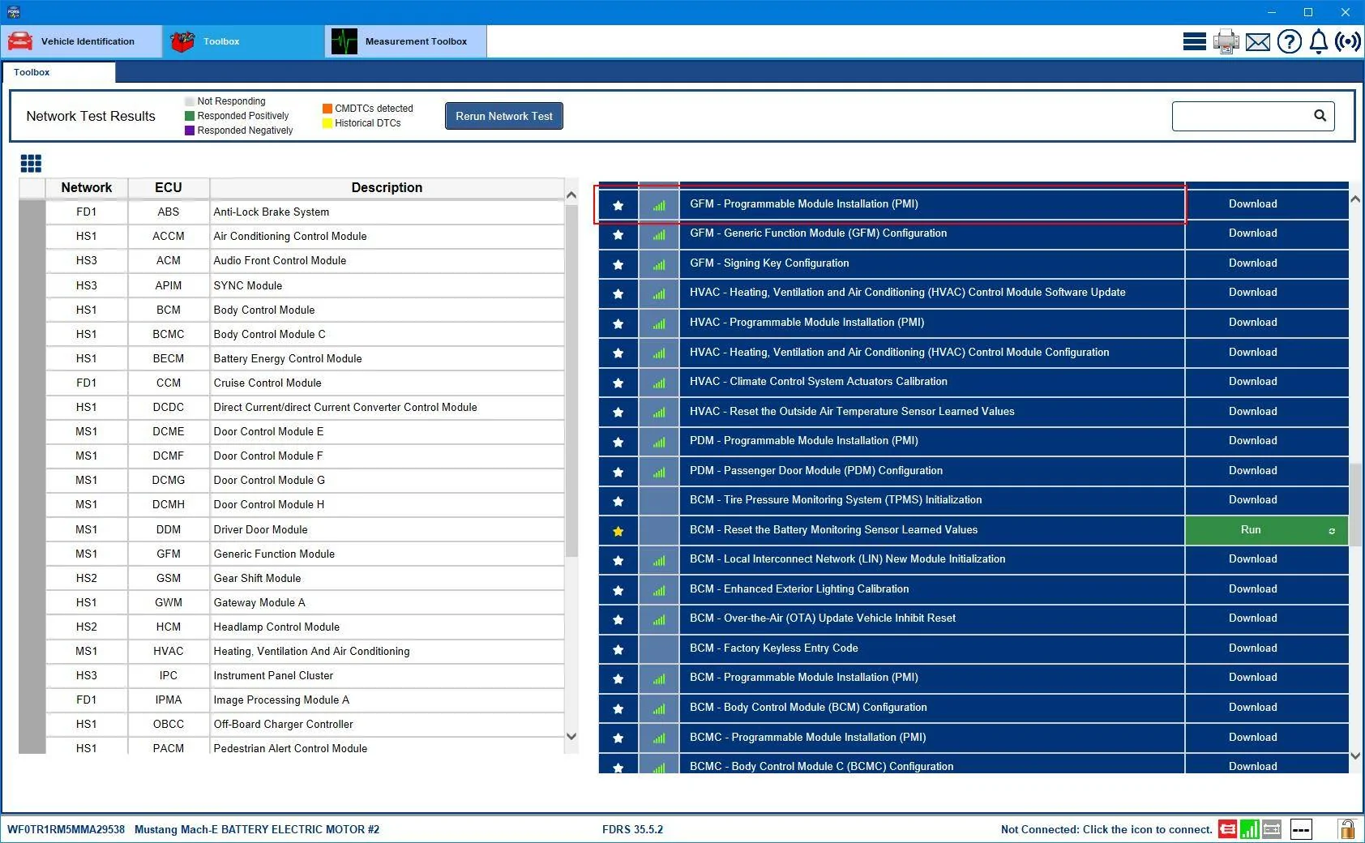The width and height of the screenshot is (1365, 843).
Task: Click the wireless broadcast icon
Action: [1348, 41]
